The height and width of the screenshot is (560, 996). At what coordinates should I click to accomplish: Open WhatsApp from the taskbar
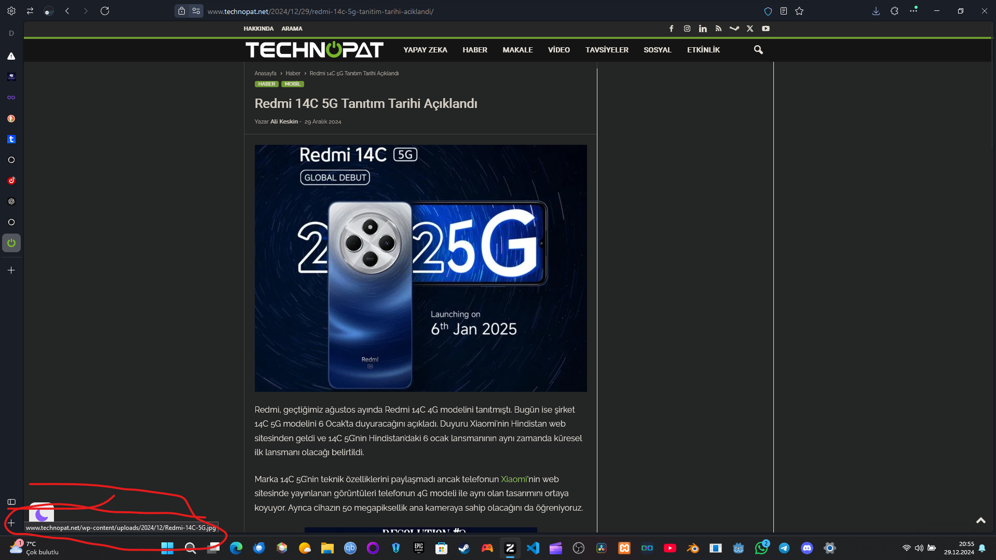(x=761, y=548)
